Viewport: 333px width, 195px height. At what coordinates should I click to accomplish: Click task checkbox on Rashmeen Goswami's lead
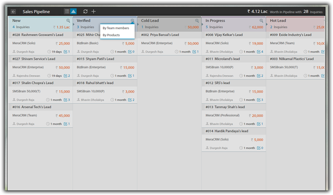pos(66,52)
